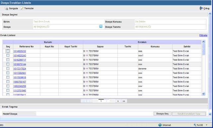This screenshot has width=213, height=128.
Task: Click the Sahibi column header
Action: click(187, 47)
